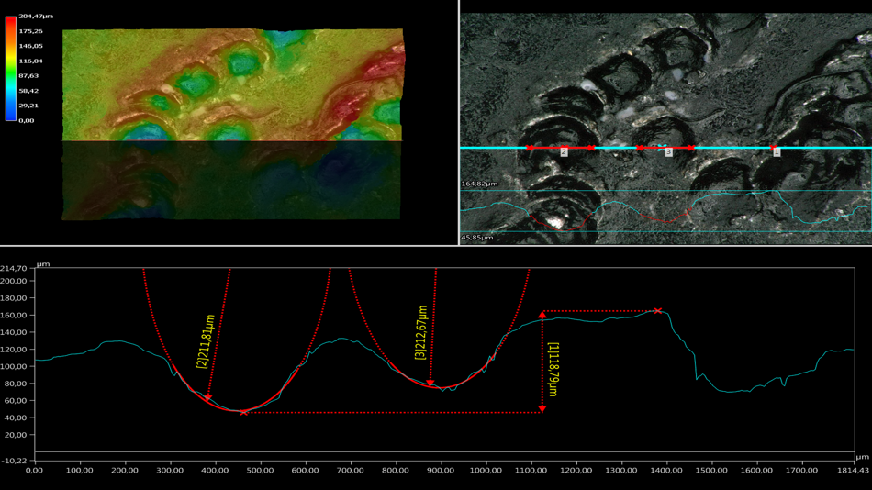Click the 3D colored height map view
This screenshot has width=872, height=490.
[231, 84]
